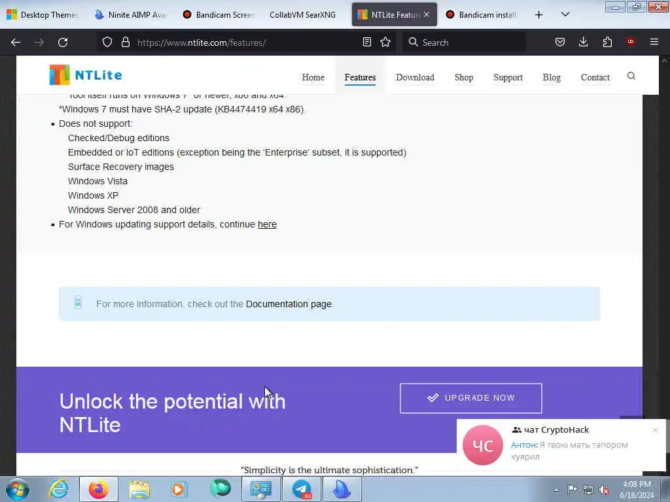Click the NTLite logo in site header

pos(86,75)
